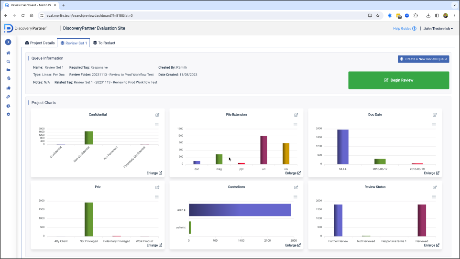This screenshot has width=460, height=259.
Task: Click the allen-p bar in Custodians chart
Action: 240,210
